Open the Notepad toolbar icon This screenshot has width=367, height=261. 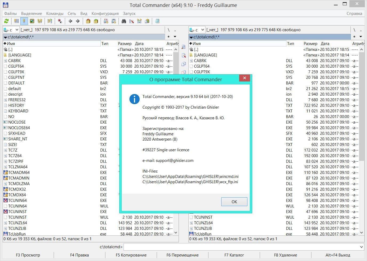click(x=157, y=21)
